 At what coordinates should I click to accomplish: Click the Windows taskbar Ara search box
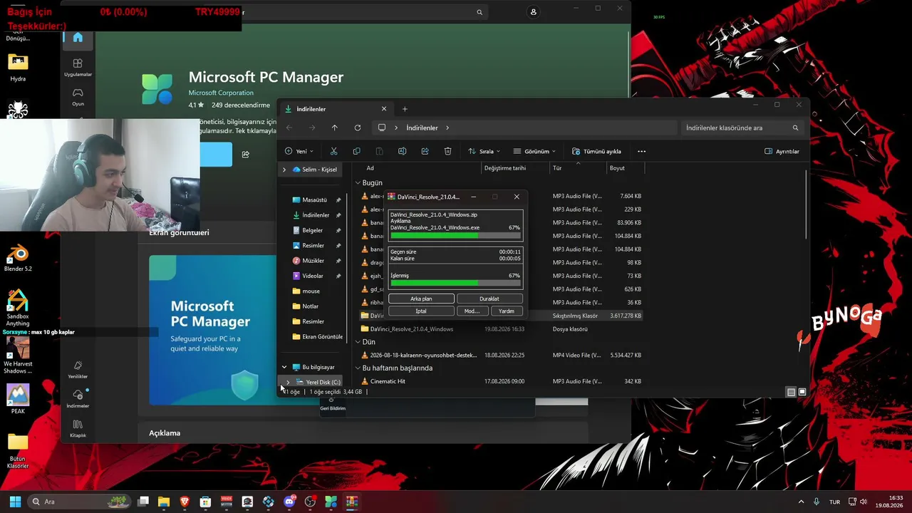coord(80,502)
